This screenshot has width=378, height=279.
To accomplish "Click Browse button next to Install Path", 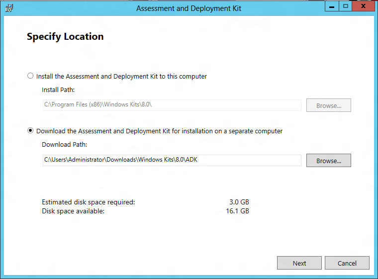I will coord(329,105).
